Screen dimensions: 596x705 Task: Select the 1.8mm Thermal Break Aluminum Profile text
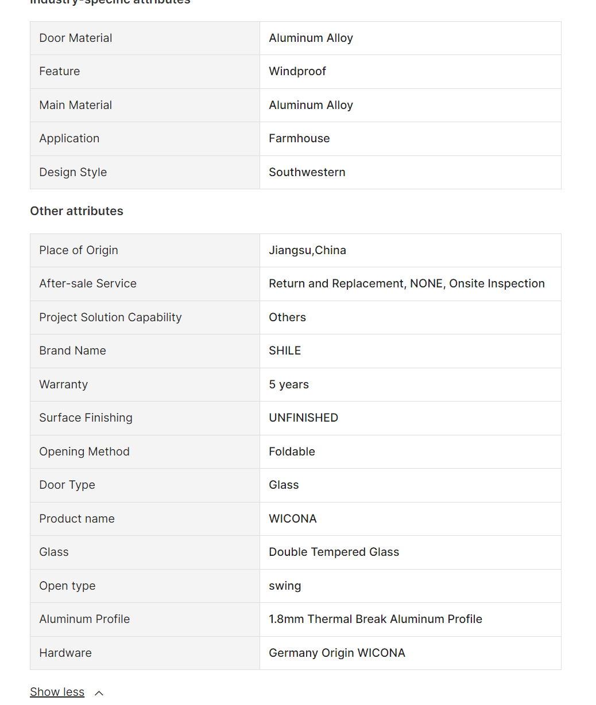pyautogui.click(x=375, y=619)
